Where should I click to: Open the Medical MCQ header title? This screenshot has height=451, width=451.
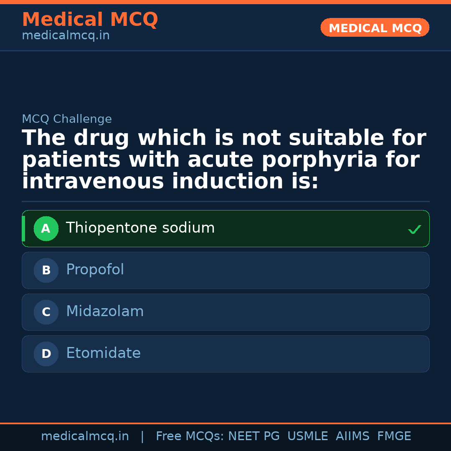pyautogui.click(x=90, y=20)
